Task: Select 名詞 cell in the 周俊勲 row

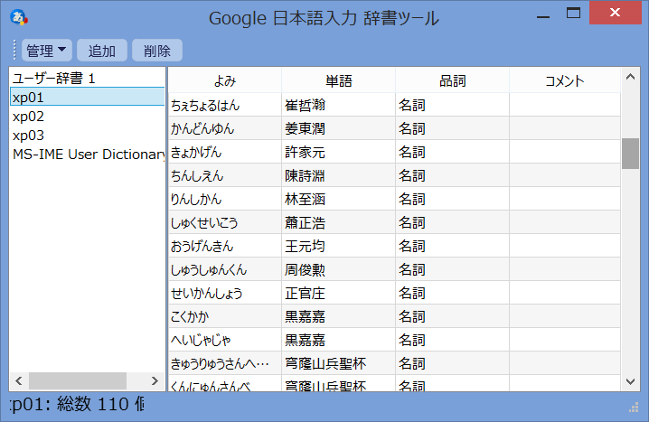Action: pos(452,270)
